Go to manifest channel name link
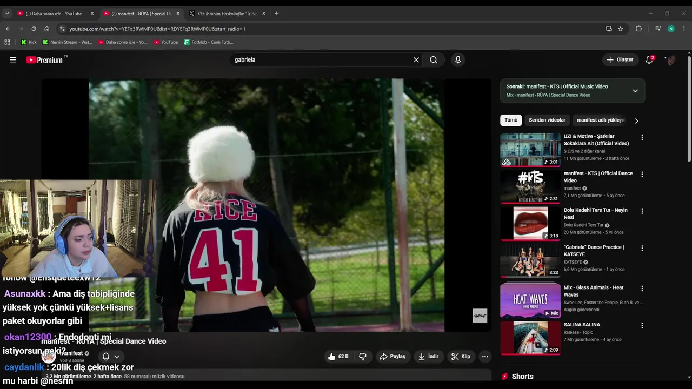The height and width of the screenshot is (389, 692). point(71,353)
